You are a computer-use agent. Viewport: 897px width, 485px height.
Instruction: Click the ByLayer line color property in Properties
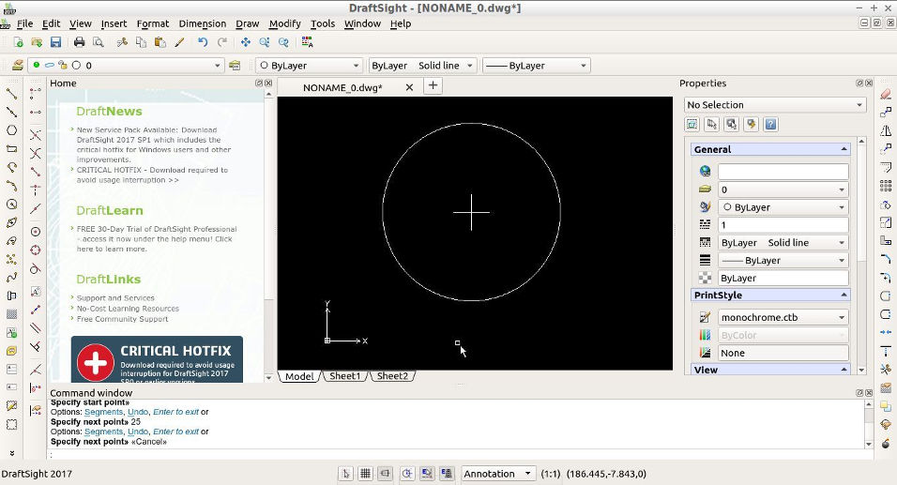point(783,207)
